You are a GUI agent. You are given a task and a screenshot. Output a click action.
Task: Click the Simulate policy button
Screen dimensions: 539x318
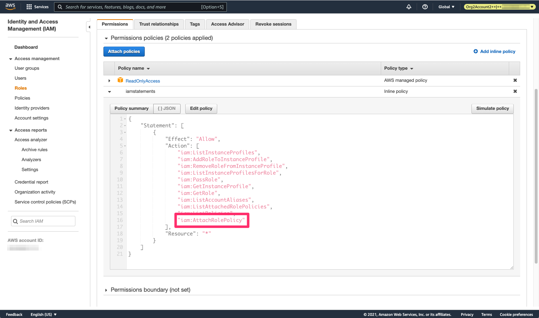click(492, 108)
